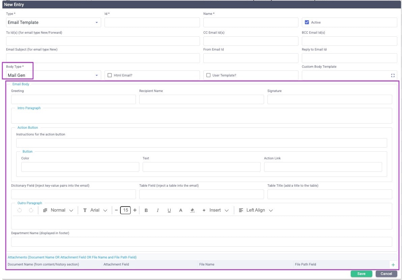Open the font color control labeled A
Screen dimensions: 402x280
(x=180, y=210)
